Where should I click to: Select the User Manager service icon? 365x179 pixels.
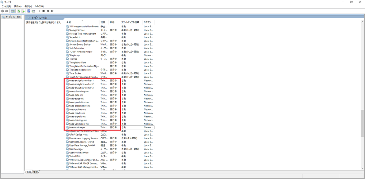(68, 149)
